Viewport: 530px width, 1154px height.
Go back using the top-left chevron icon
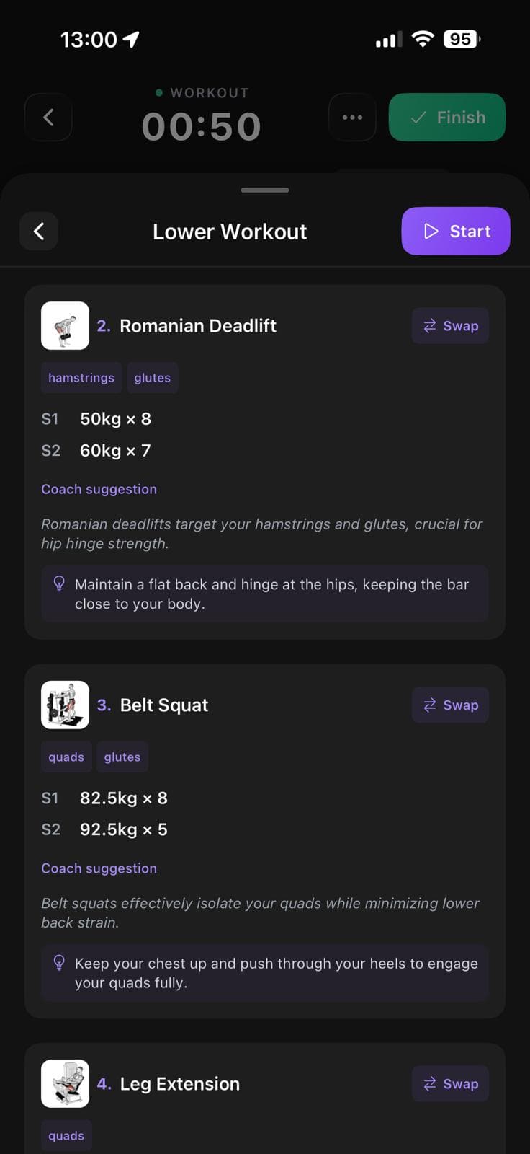pos(48,118)
